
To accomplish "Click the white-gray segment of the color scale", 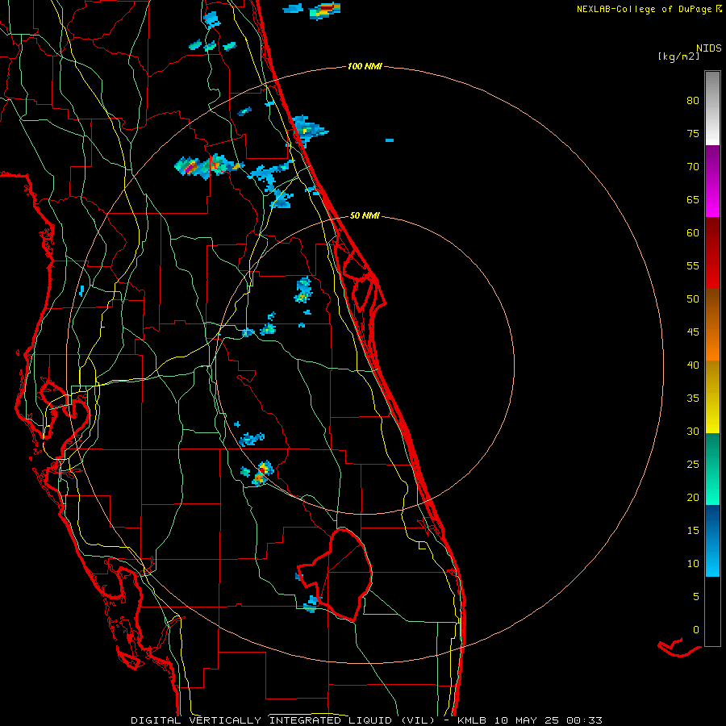I will [712, 108].
